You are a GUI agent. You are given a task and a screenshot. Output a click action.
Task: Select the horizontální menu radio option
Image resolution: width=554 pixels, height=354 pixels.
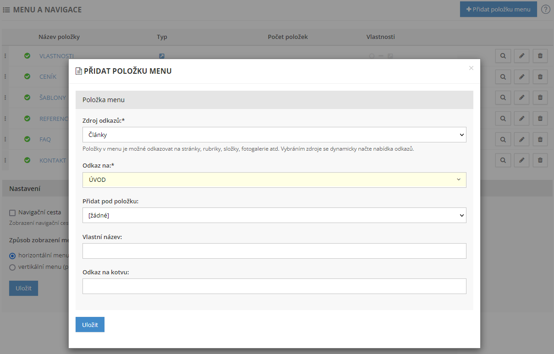12,256
